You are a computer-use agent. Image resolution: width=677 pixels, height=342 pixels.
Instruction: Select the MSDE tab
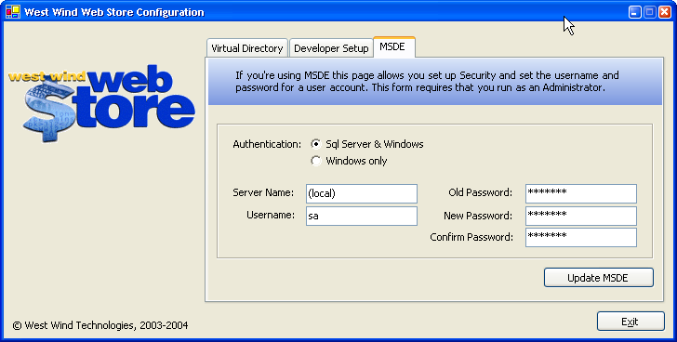[392, 46]
